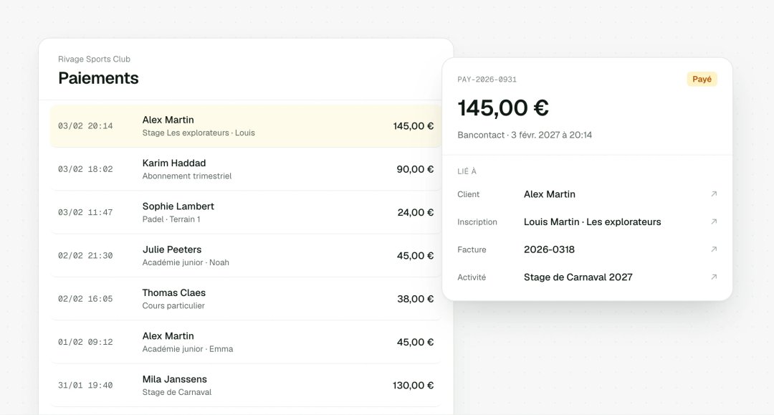The height and width of the screenshot is (415, 774).
Task: Click the 130,00 € amount
Action: pyautogui.click(x=414, y=386)
